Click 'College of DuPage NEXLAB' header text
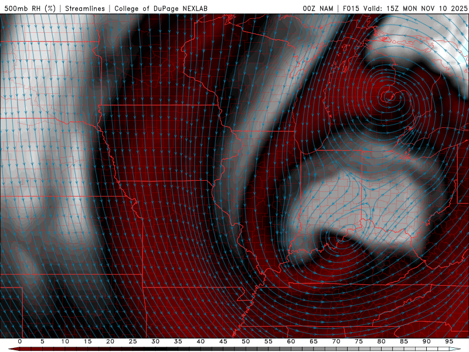Viewport: 469px width, 352px height. pos(161,8)
